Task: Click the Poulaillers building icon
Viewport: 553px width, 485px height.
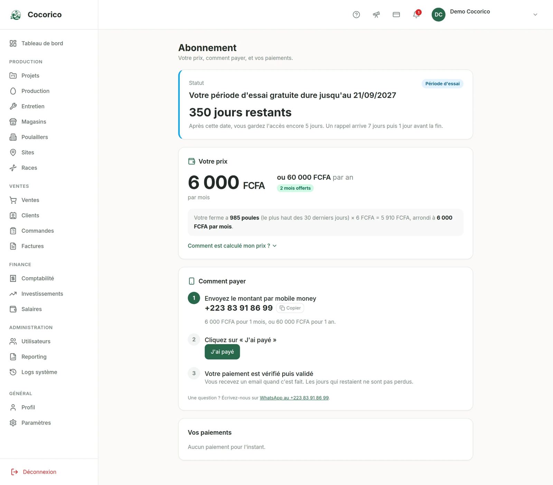Action: [13, 137]
